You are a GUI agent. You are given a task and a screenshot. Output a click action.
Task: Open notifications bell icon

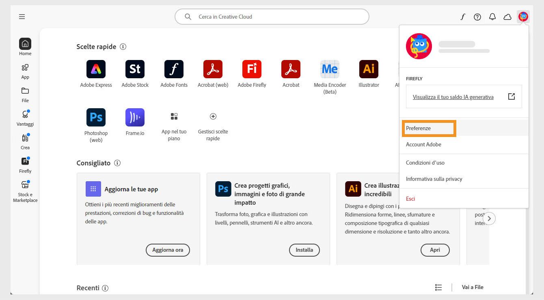pyautogui.click(x=492, y=17)
